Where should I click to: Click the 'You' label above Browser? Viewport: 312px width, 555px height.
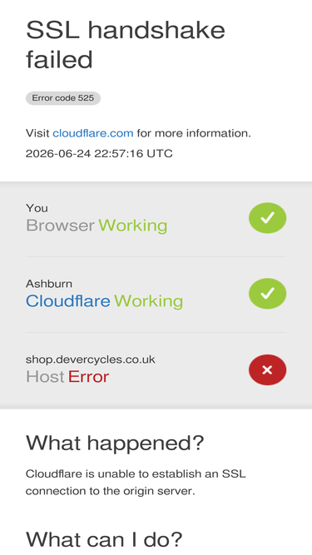click(x=37, y=208)
